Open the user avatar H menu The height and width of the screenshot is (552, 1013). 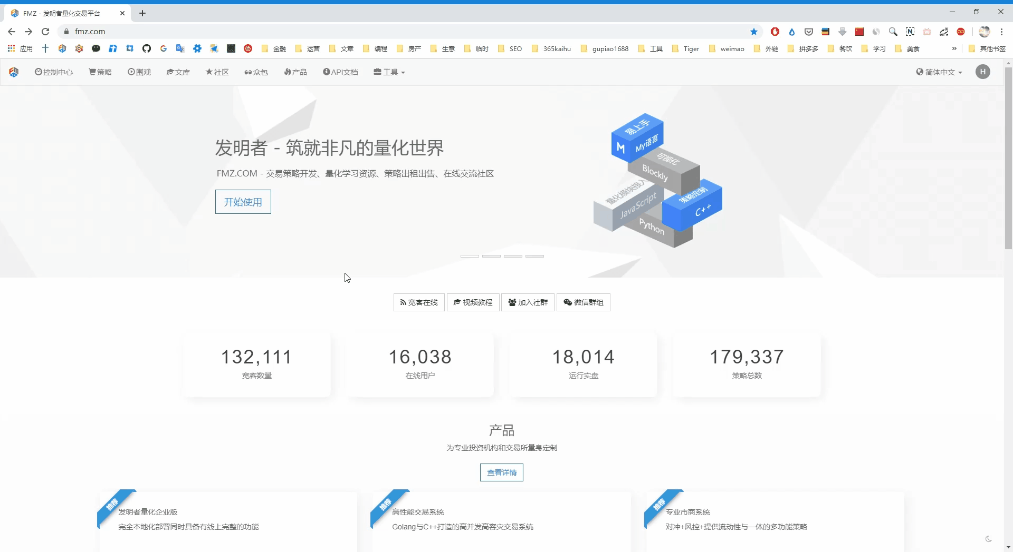(x=983, y=72)
